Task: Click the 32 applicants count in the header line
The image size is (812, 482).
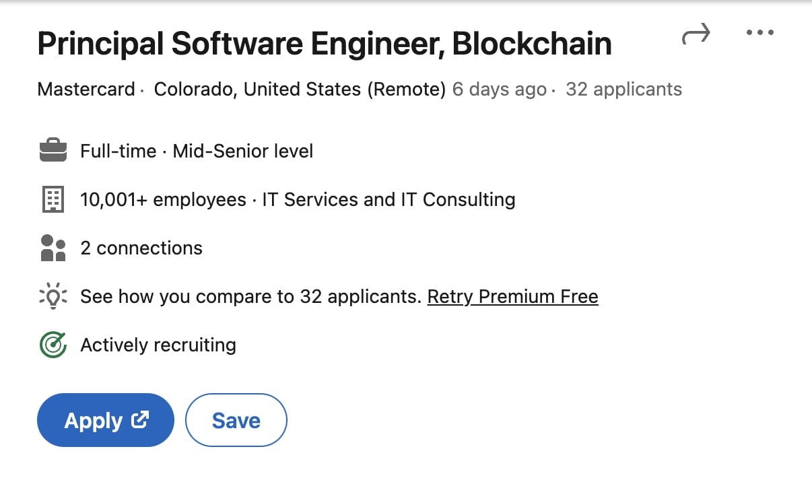Action: point(623,90)
